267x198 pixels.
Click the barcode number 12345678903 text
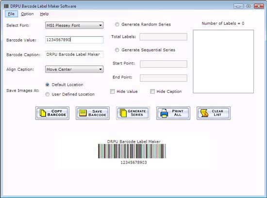point(133,162)
